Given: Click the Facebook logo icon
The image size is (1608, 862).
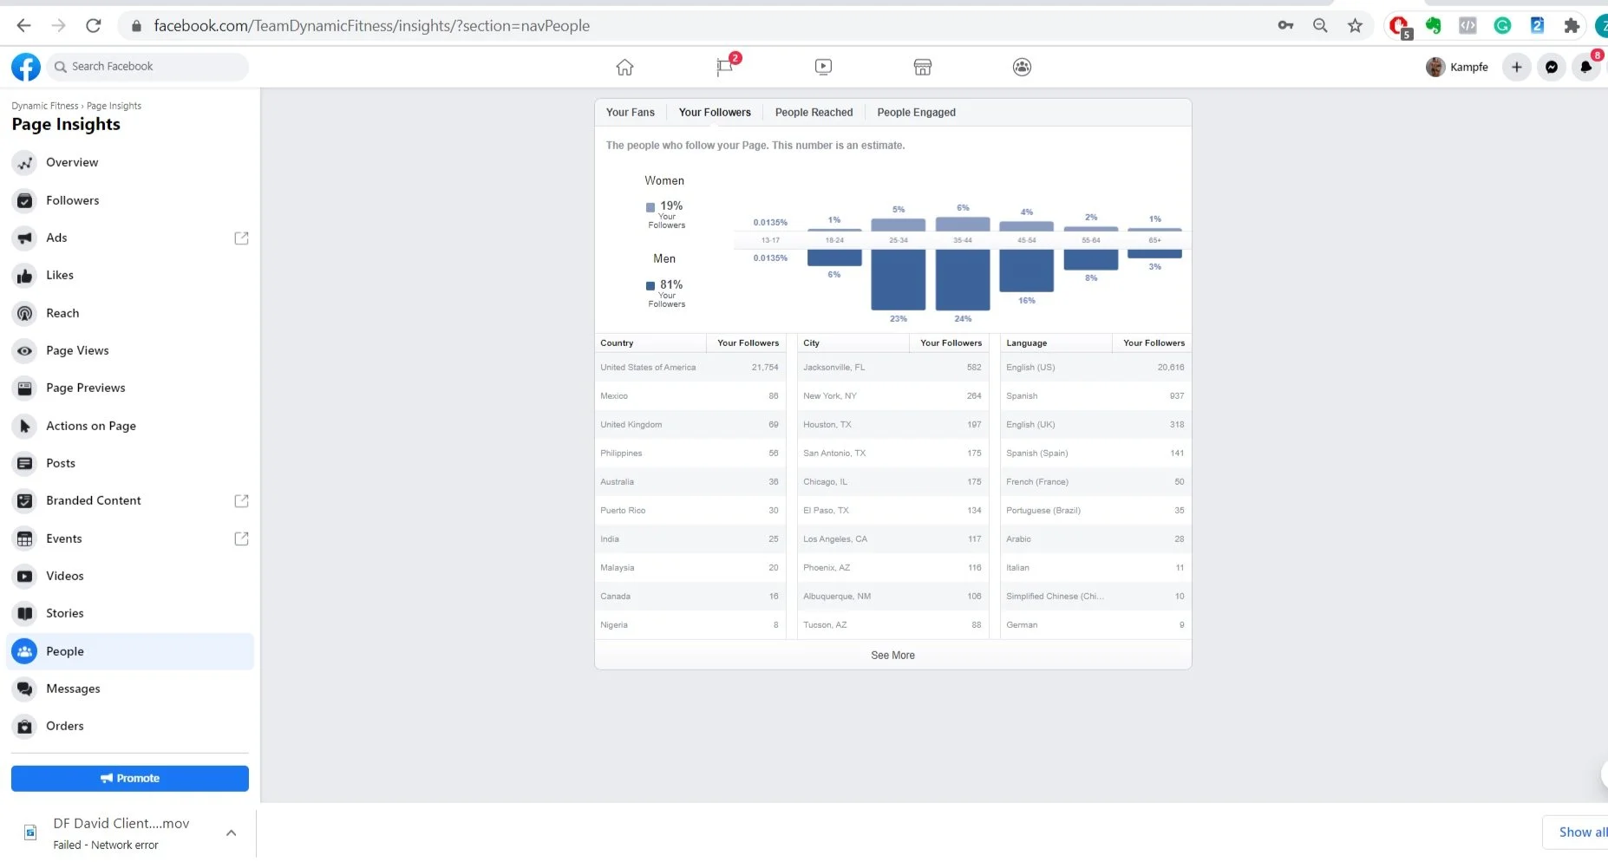Looking at the screenshot, I should [26, 67].
